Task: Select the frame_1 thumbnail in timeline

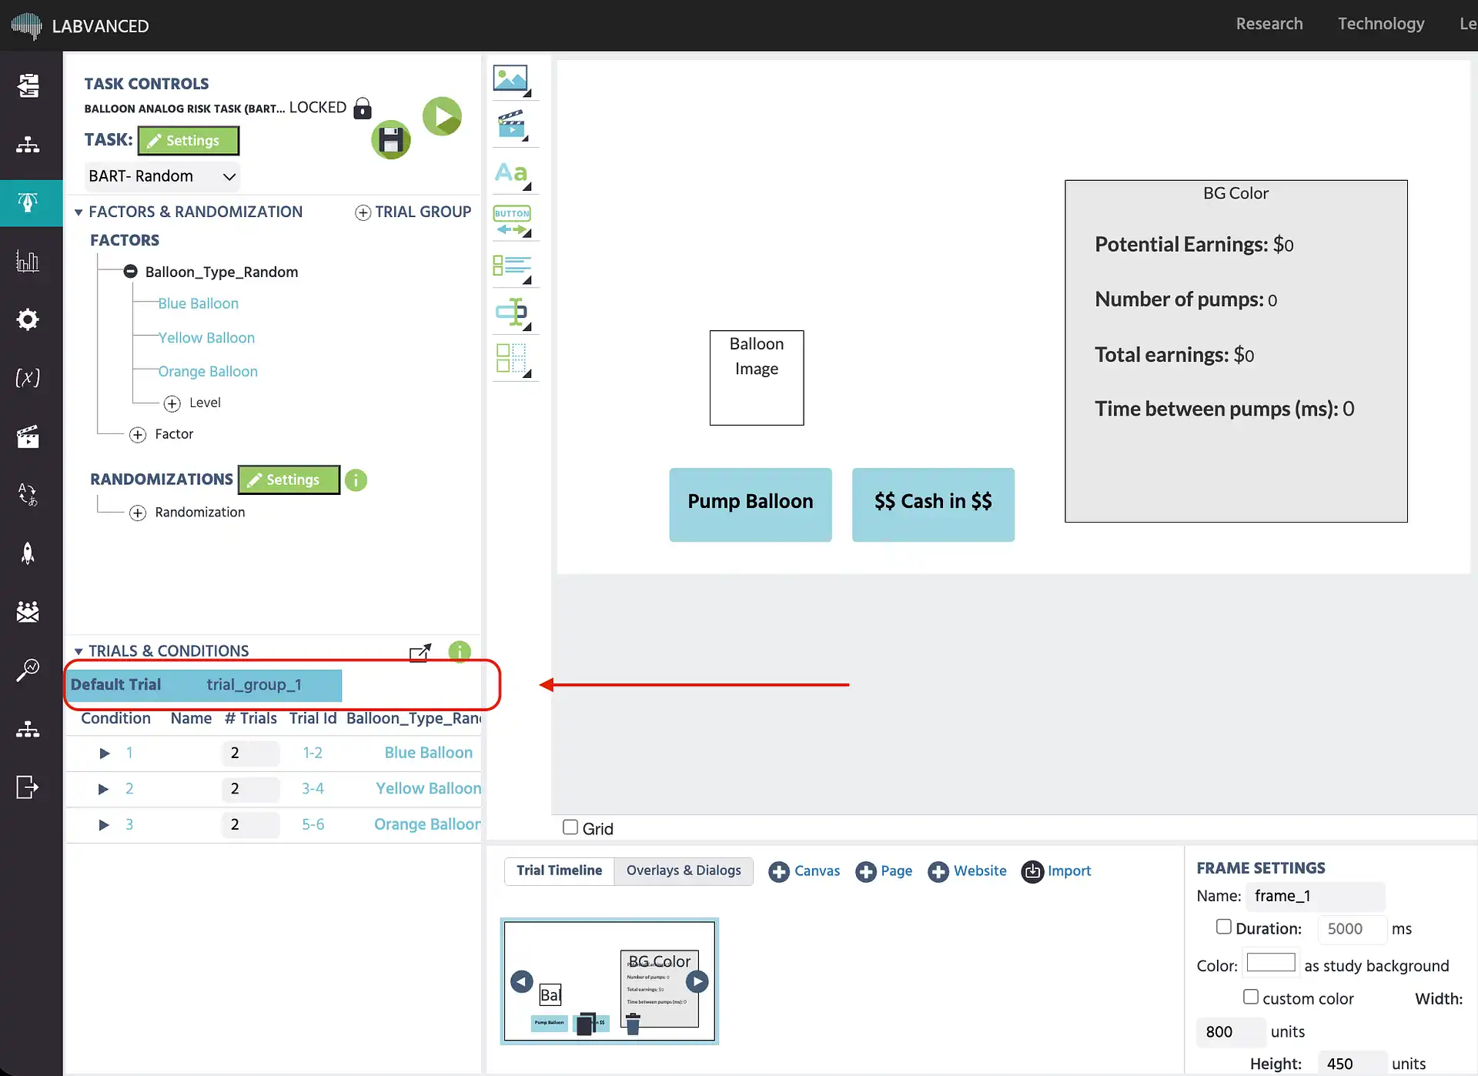Action: click(x=610, y=981)
